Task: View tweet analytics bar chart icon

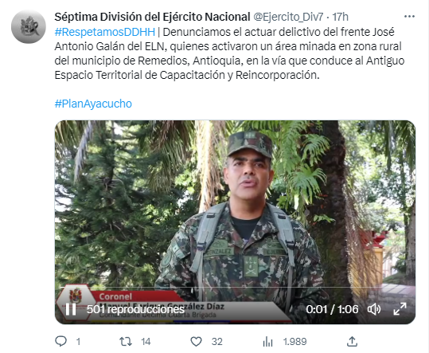Action: coord(267,342)
